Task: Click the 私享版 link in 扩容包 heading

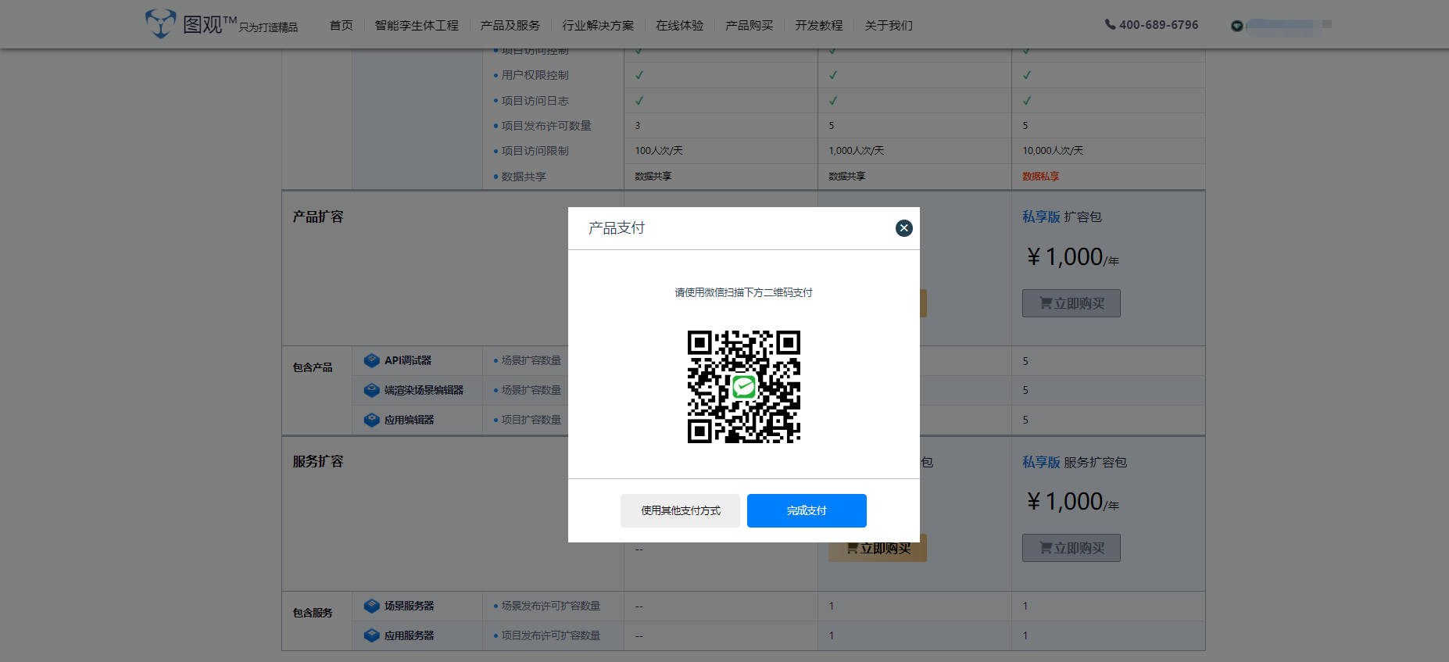Action: (1041, 216)
